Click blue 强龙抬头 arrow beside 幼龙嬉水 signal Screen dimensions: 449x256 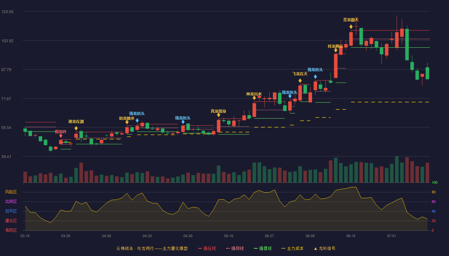coord(137,121)
